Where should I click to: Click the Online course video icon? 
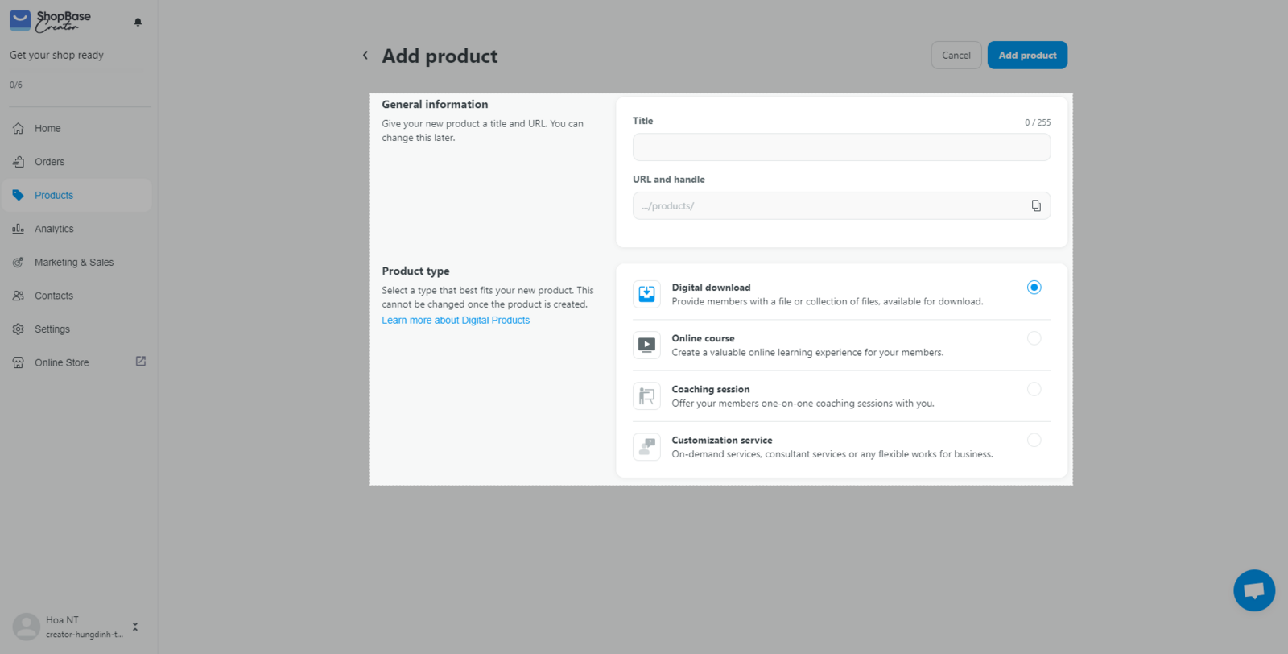coord(646,345)
